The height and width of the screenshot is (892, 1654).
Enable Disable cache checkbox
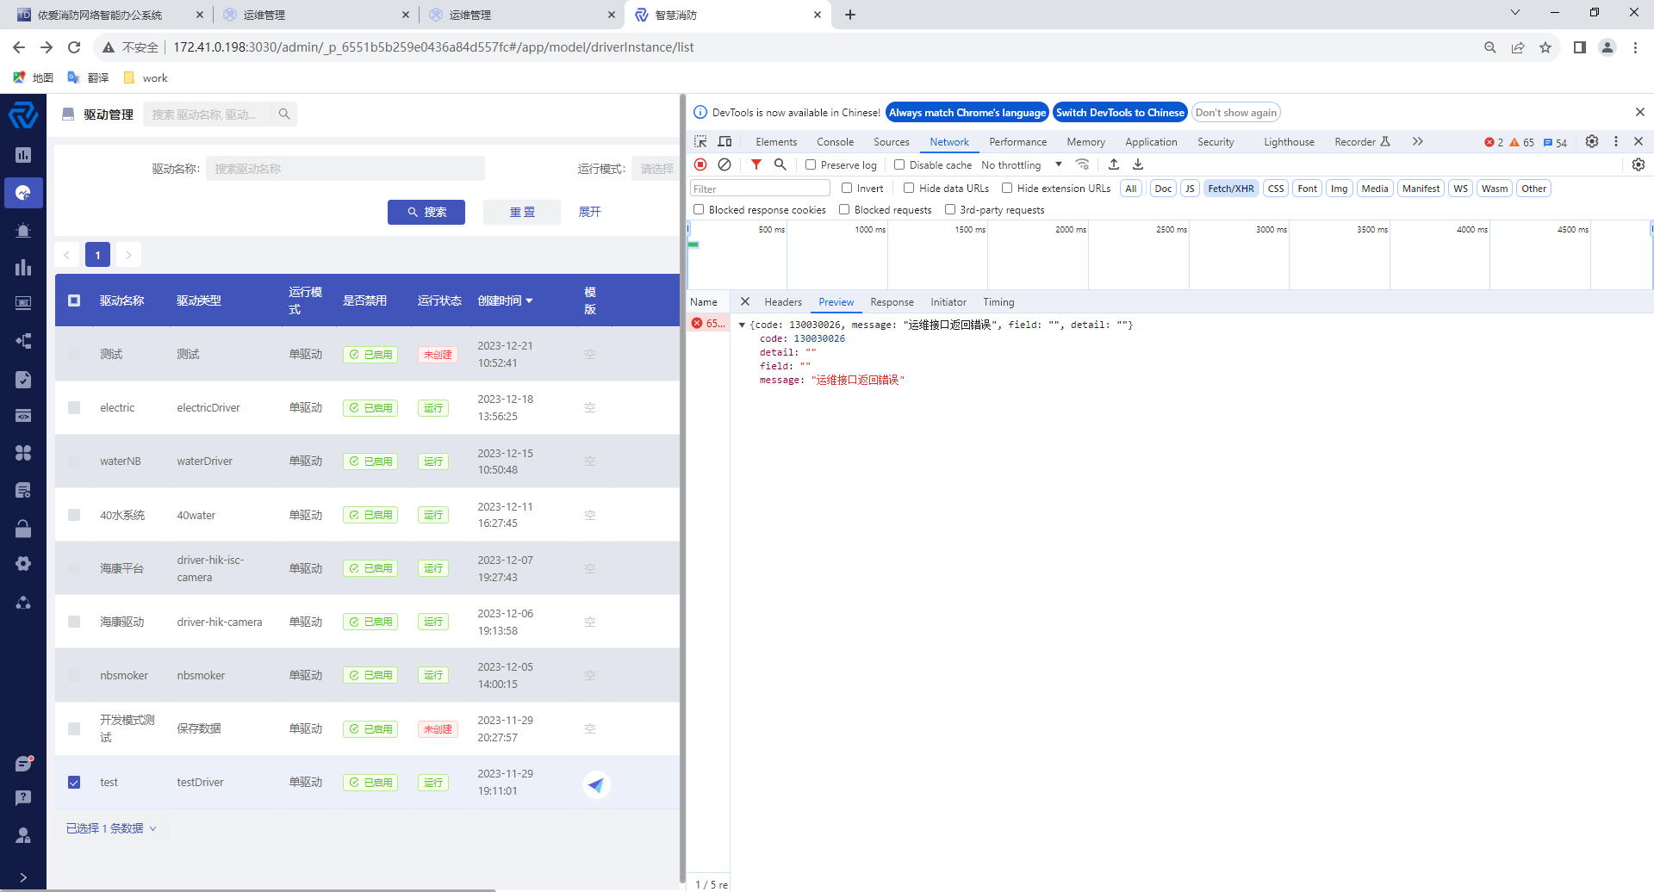[x=899, y=164]
